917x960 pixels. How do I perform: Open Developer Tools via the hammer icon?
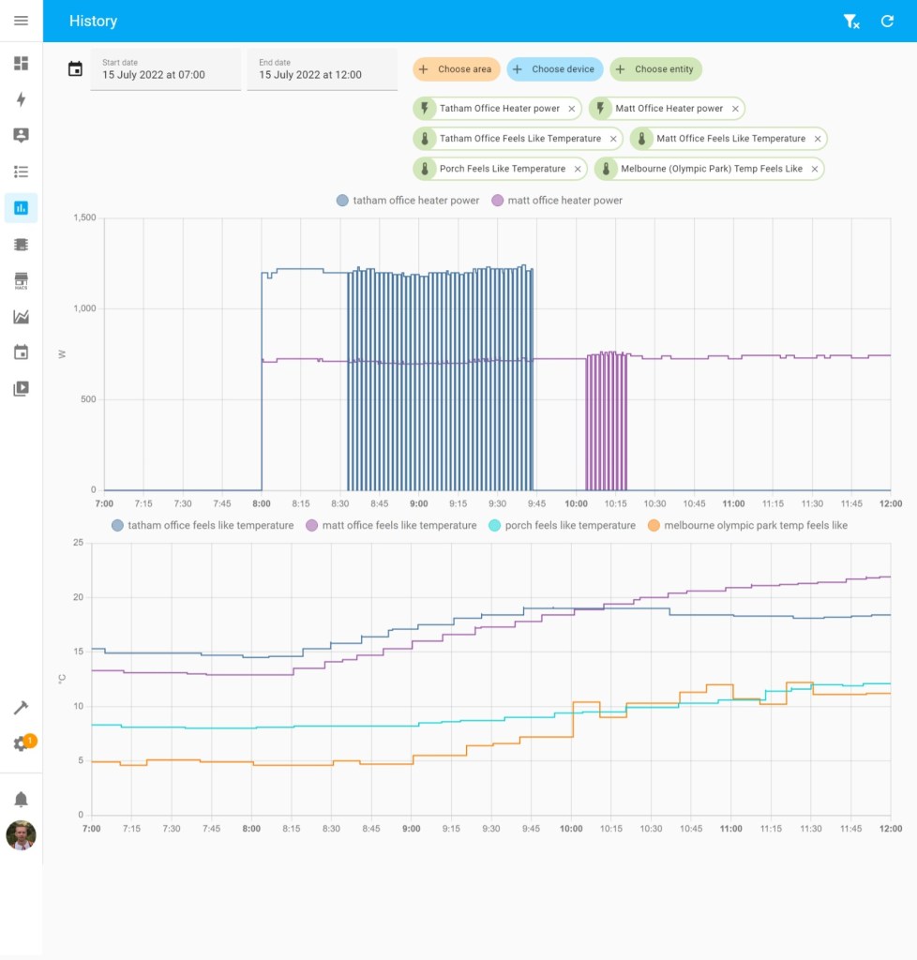tap(21, 708)
